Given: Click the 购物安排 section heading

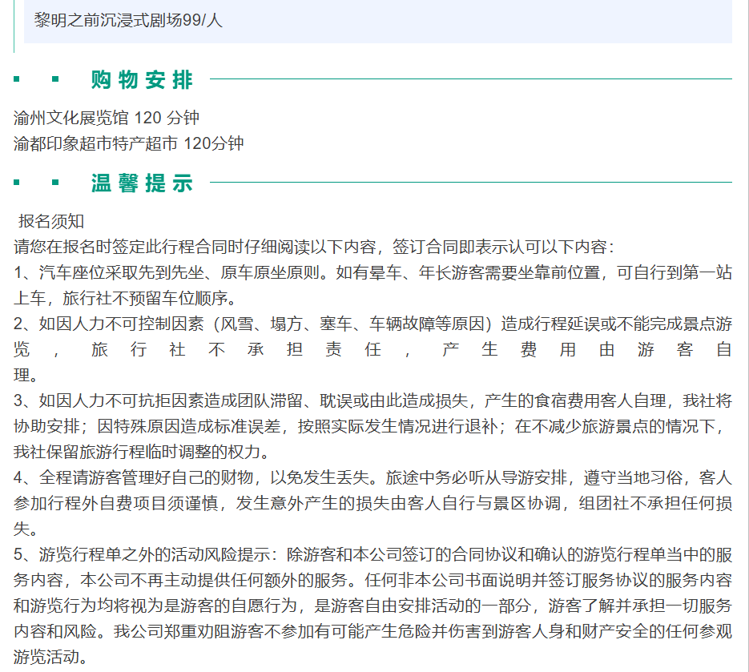Looking at the screenshot, I should (142, 80).
